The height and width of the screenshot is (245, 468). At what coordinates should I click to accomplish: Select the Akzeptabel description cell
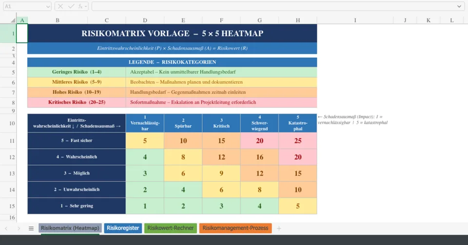pyautogui.click(x=221, y=72)
